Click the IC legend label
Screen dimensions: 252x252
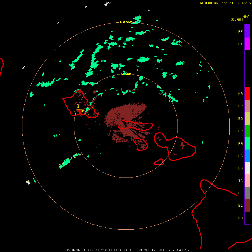tap(241, 181)
